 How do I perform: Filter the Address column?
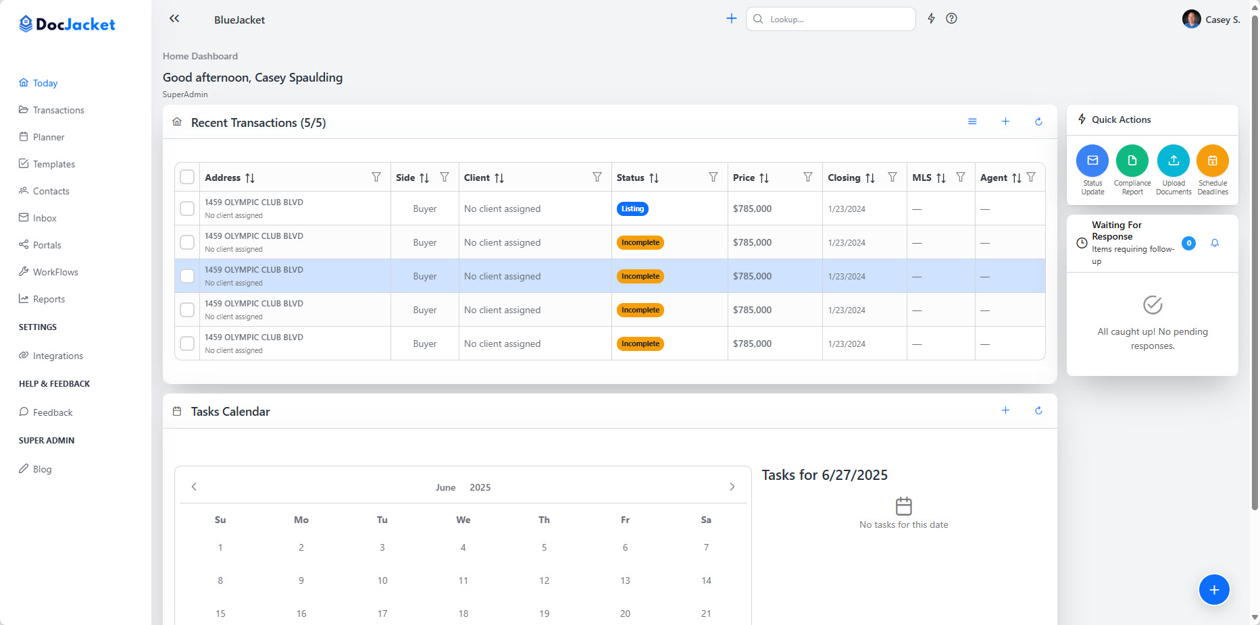point(376,177)
